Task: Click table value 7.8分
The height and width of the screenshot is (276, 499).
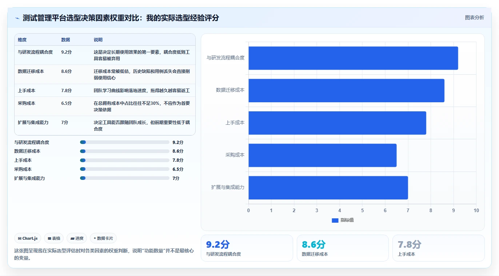Action: [67, 90]
